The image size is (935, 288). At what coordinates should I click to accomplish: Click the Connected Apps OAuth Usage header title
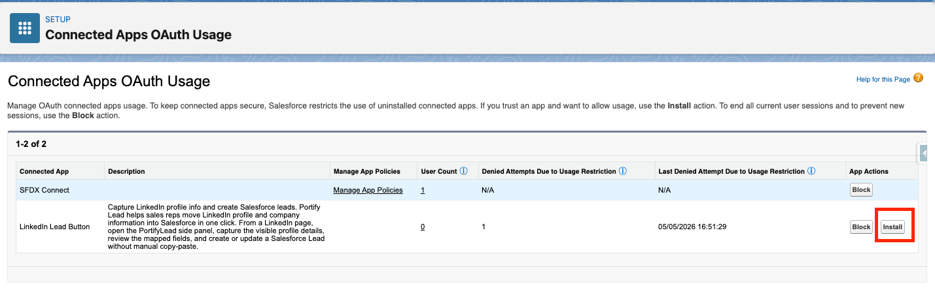tap(138, 34)
